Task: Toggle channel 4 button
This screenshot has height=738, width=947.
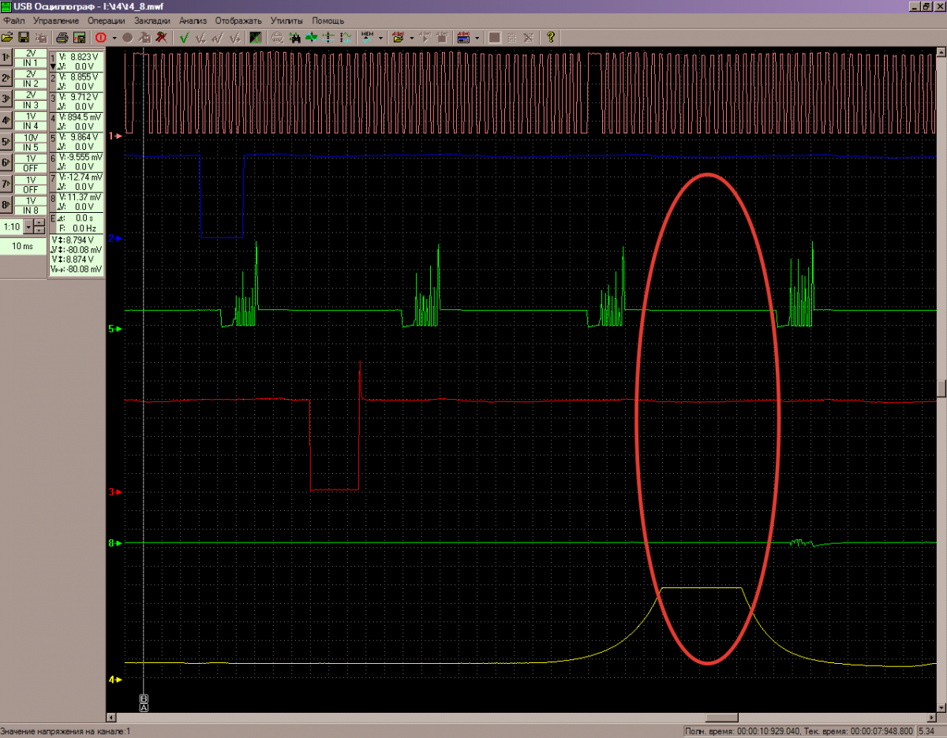Action: coord(6,121)
